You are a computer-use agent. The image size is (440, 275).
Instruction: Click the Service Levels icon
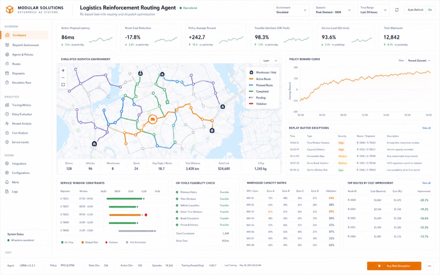click(x=7, y=142)
